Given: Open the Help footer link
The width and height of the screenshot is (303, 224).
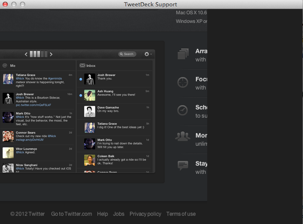Looking at the screenshot, I should [x=102, y=214].
